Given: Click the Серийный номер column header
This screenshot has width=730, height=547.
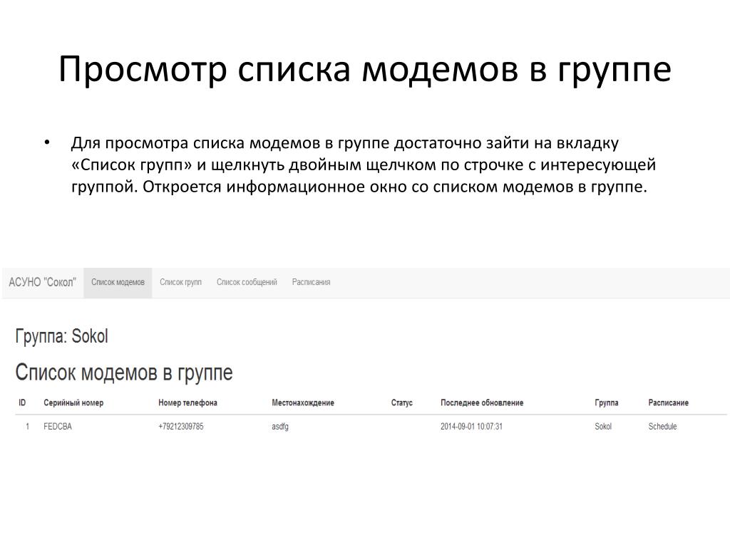Looking at the screenshot, I should 73,403.
